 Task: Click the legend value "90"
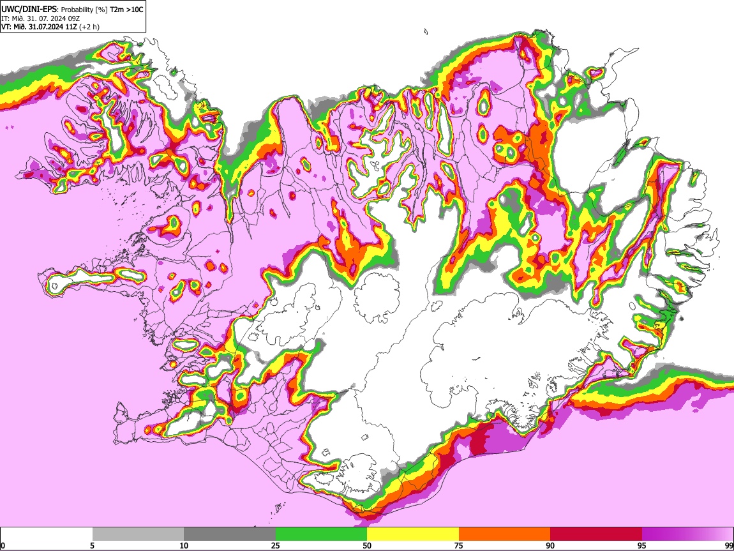click(550, 545)
